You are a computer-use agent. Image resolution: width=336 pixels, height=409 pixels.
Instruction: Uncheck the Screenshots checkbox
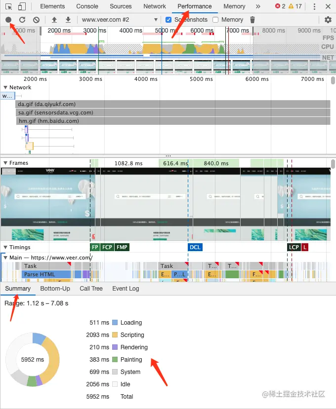(168, 20)
